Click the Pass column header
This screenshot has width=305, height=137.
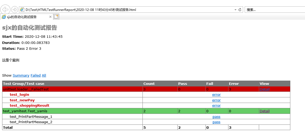(183, 84)
